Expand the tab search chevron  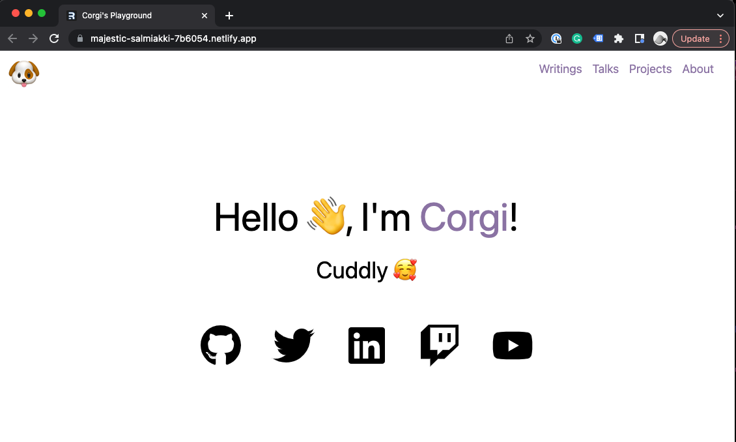pos(720,16)
